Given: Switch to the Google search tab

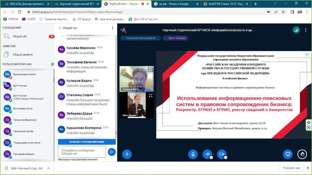Looking at the screenshot, I should point(176,4).
